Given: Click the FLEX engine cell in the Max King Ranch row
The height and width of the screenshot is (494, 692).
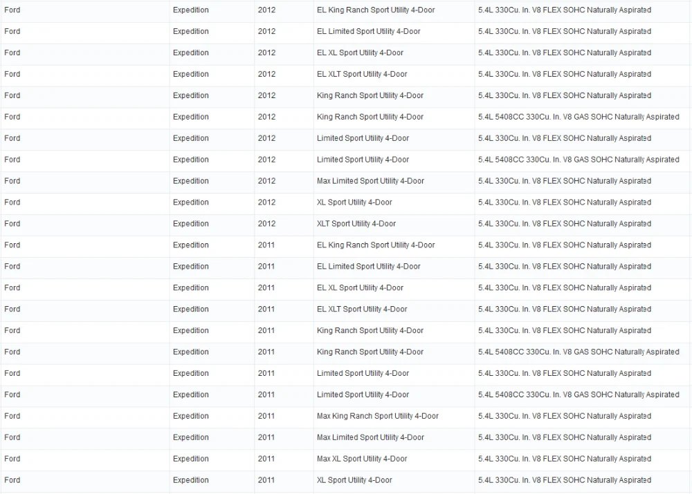Looking at the screenshot, I should tap(565, 416).
